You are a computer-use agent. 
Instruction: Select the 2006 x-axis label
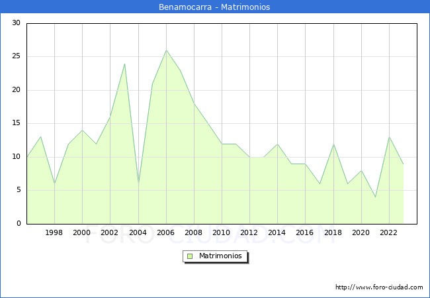tap(166, 233)
